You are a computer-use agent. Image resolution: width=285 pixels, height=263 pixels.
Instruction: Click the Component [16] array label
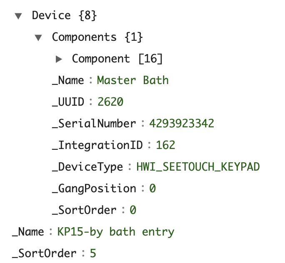tap(117, 59)
